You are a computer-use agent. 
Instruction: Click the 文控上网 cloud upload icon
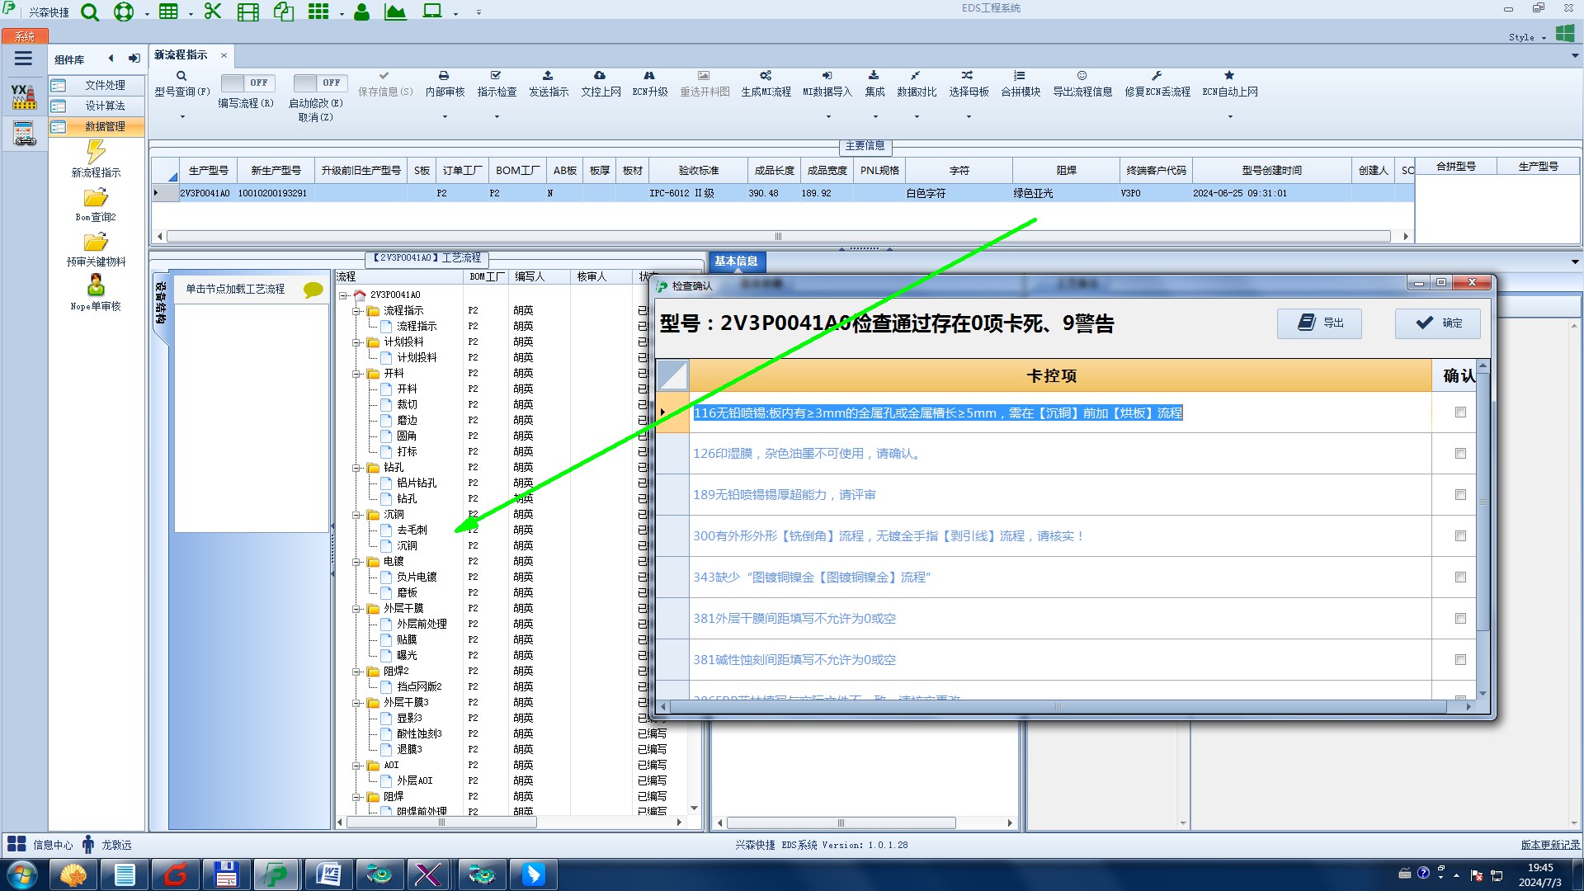600,76
